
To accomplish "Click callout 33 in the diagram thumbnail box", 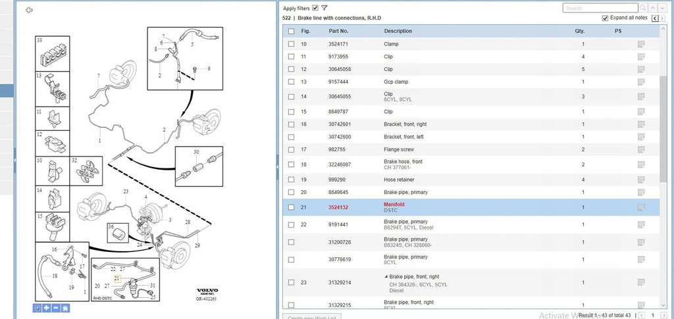I will [x=39, y=40].
